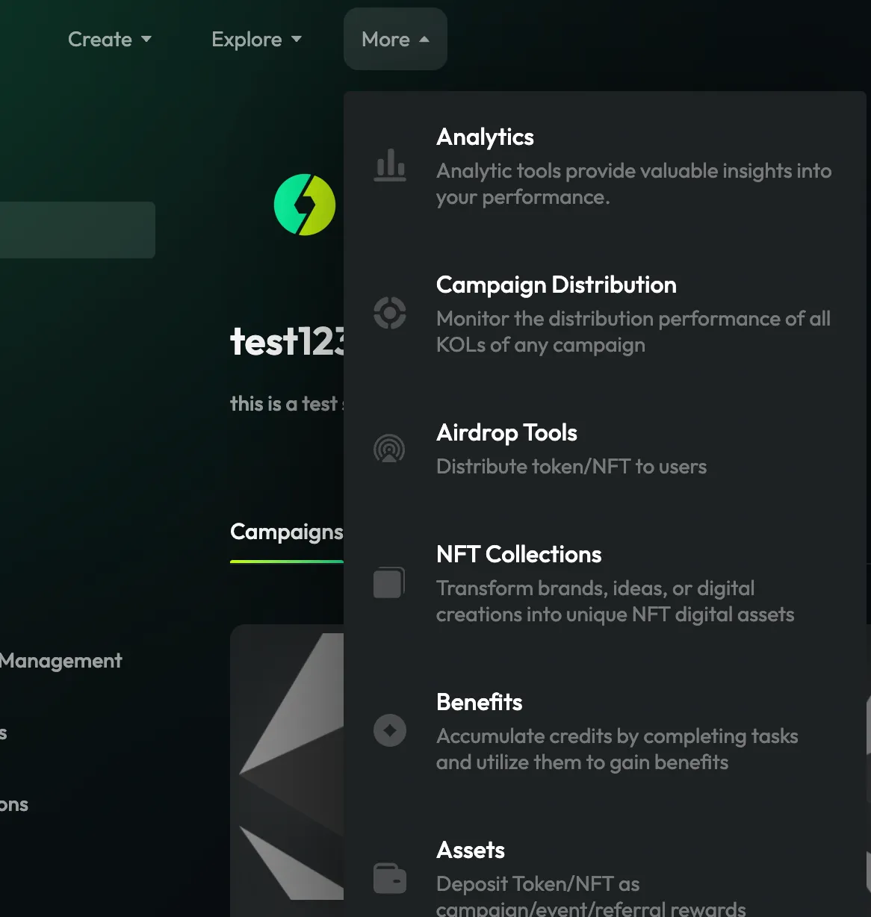Screen dimensions: 871x917
Task: Click the Management sidebar link
Action: tap(61, 661)
